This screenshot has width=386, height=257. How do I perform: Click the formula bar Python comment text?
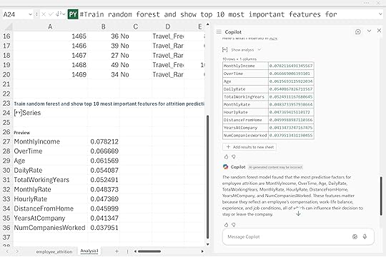[208, 14]
